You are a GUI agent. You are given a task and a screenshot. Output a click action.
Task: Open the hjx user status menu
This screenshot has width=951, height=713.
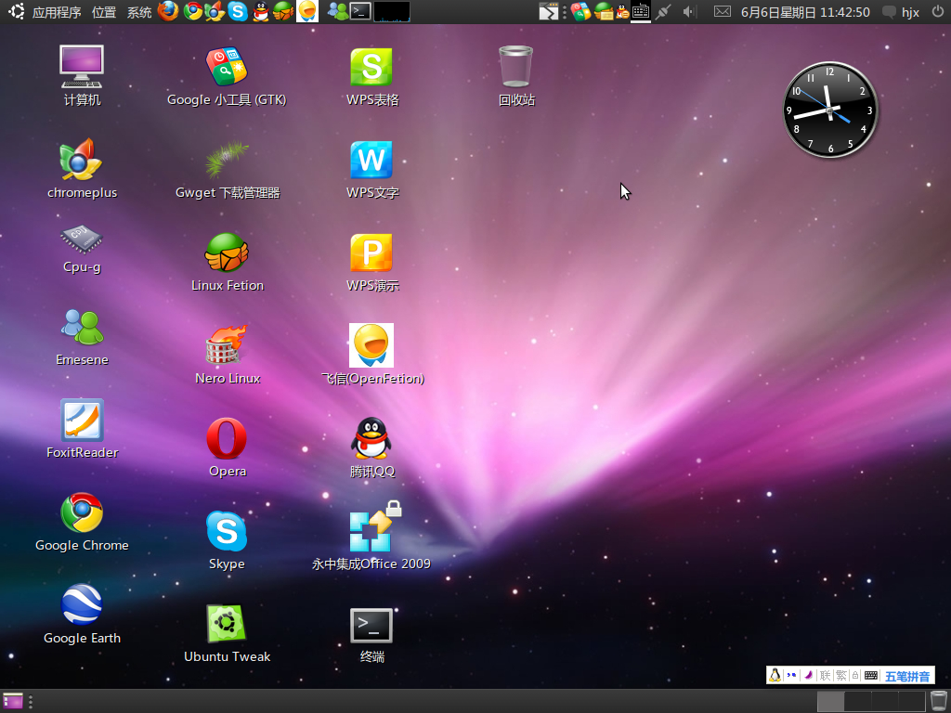901,12
